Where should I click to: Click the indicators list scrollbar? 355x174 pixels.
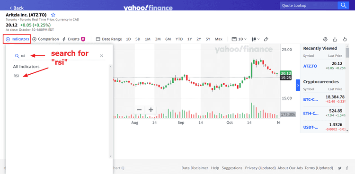coord(110,111)
